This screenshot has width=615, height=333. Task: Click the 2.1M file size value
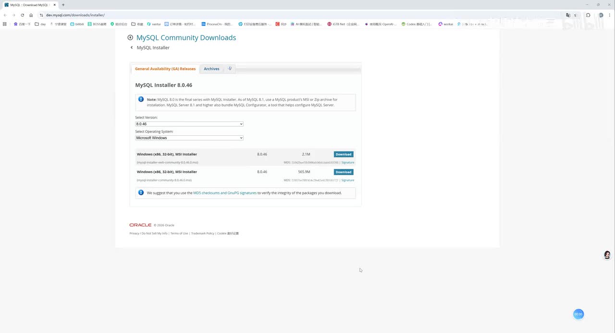tap(306, 155)
